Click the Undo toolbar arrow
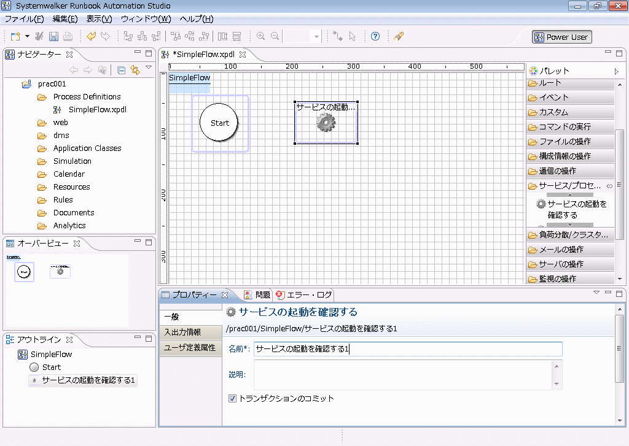The height and width of the screenshot is (446, 629). (91, 36)
